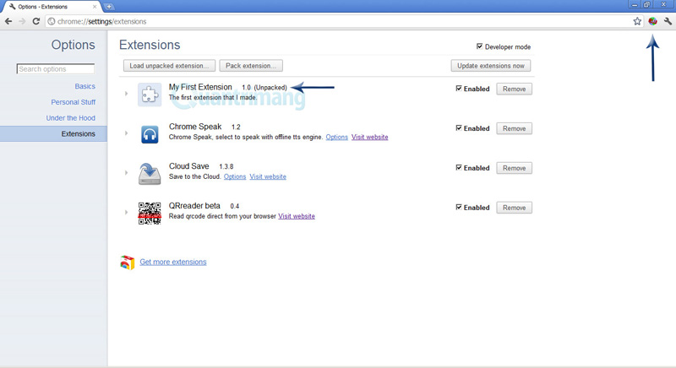Click the Cloud Save drive icon
Image resolution: width=676 pixels, height=368 pixels.
[x=150, y=174]
